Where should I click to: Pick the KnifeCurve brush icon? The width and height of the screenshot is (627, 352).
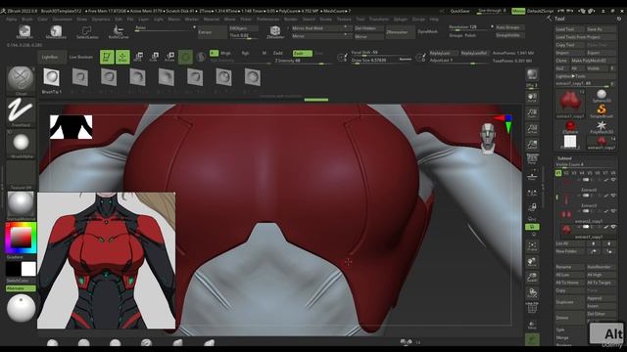(119, 31)
